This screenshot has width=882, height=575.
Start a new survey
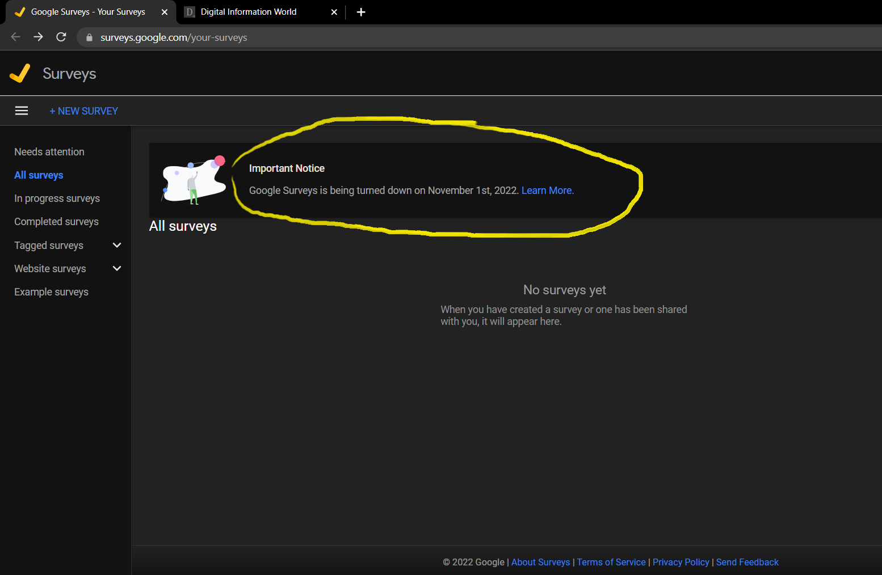(x=84, y=111)
